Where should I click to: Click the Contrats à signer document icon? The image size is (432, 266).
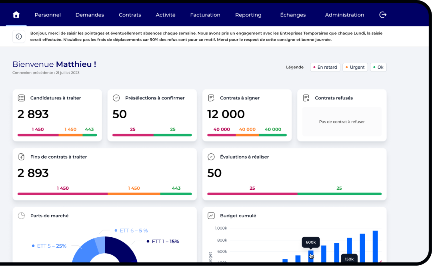coord(211,98)
